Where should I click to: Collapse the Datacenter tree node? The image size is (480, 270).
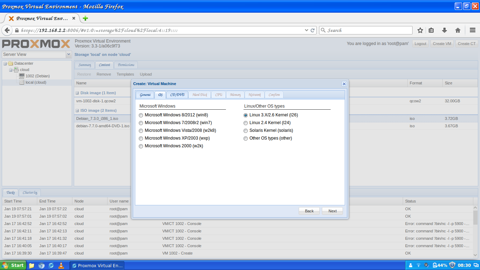(x=5, y=64)
